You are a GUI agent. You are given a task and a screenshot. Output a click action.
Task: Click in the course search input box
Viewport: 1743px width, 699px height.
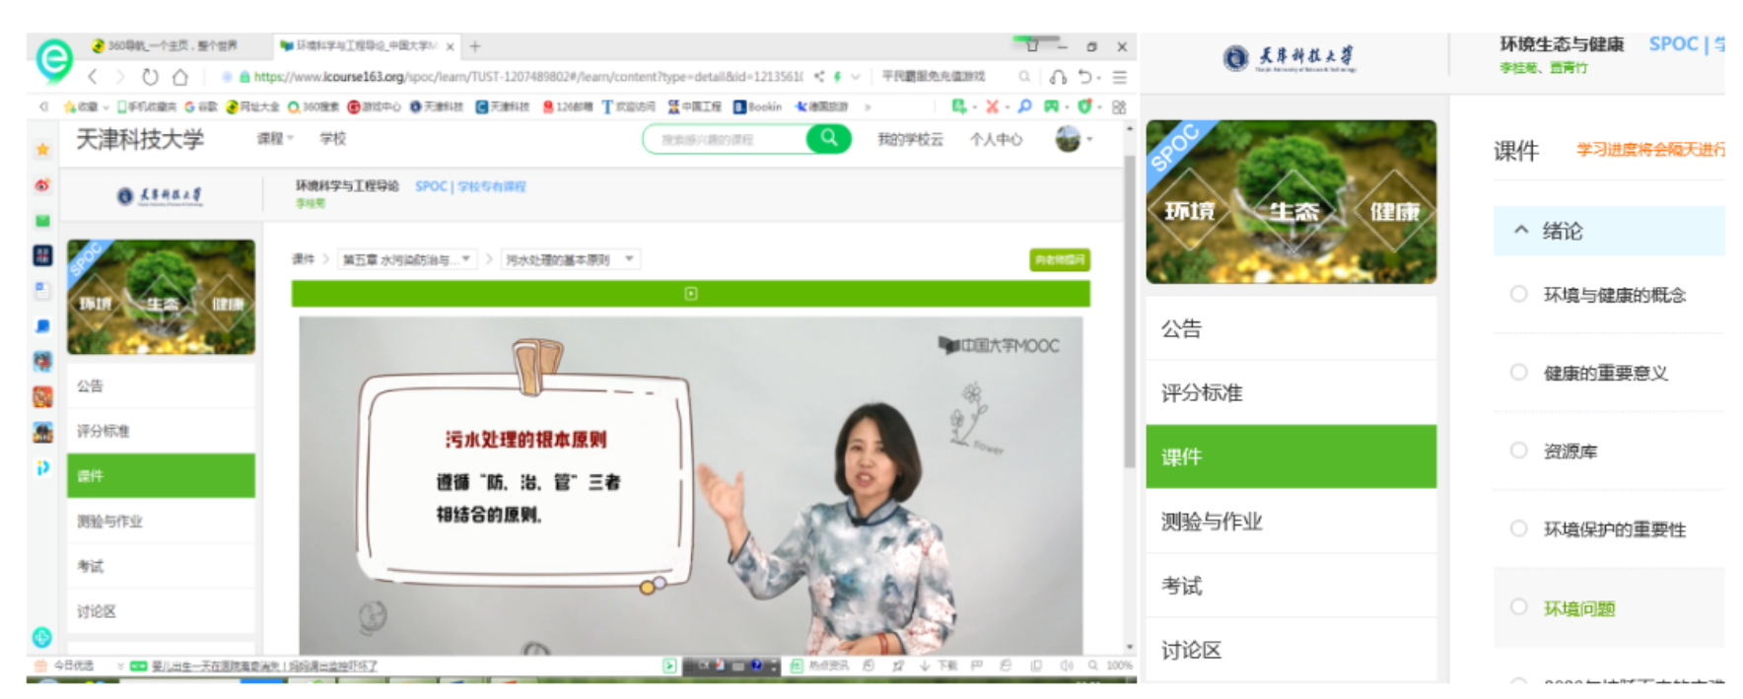pos(725,140)
